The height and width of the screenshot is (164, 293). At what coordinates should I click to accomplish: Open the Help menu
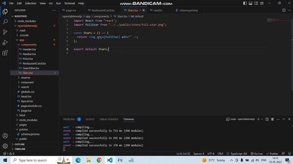click(81, 3)
